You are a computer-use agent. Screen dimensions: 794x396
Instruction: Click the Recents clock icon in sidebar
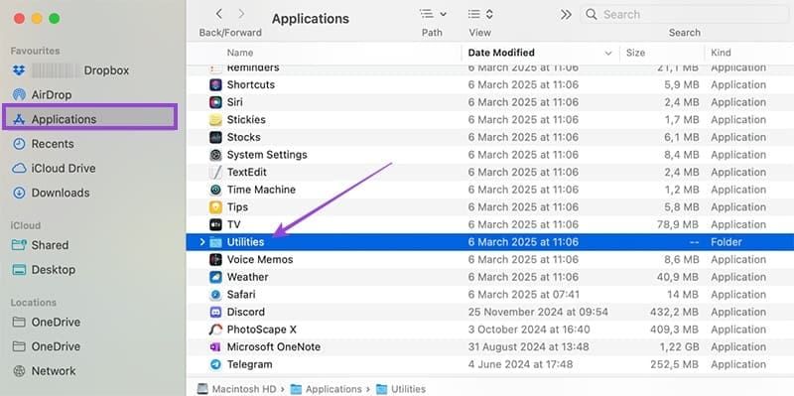tap(19, 144)
